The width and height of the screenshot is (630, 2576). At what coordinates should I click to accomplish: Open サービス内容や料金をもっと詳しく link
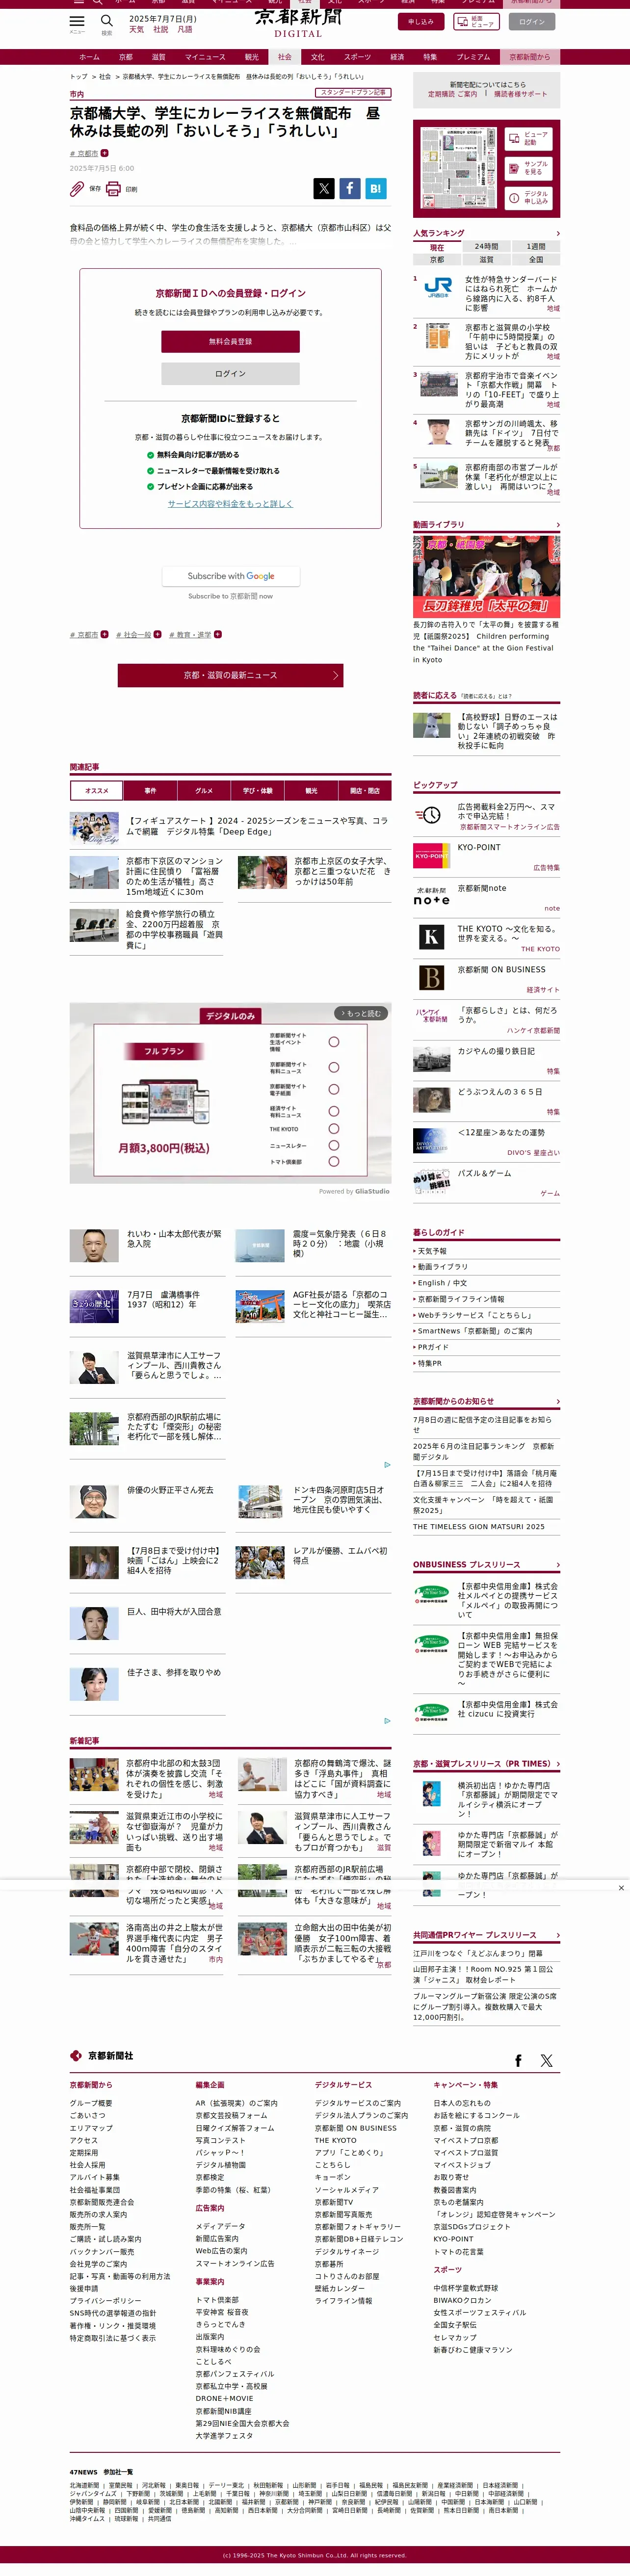click(x=230, y=504)
